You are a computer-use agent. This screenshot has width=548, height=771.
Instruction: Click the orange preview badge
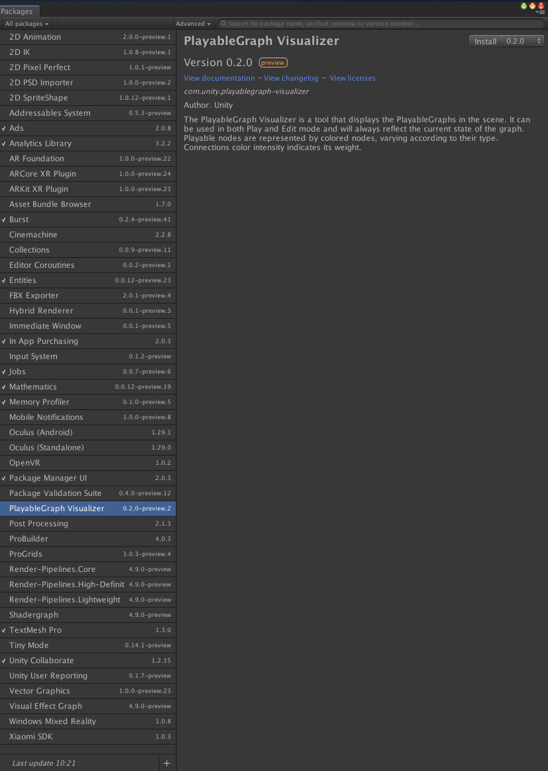tap(272, 63)
